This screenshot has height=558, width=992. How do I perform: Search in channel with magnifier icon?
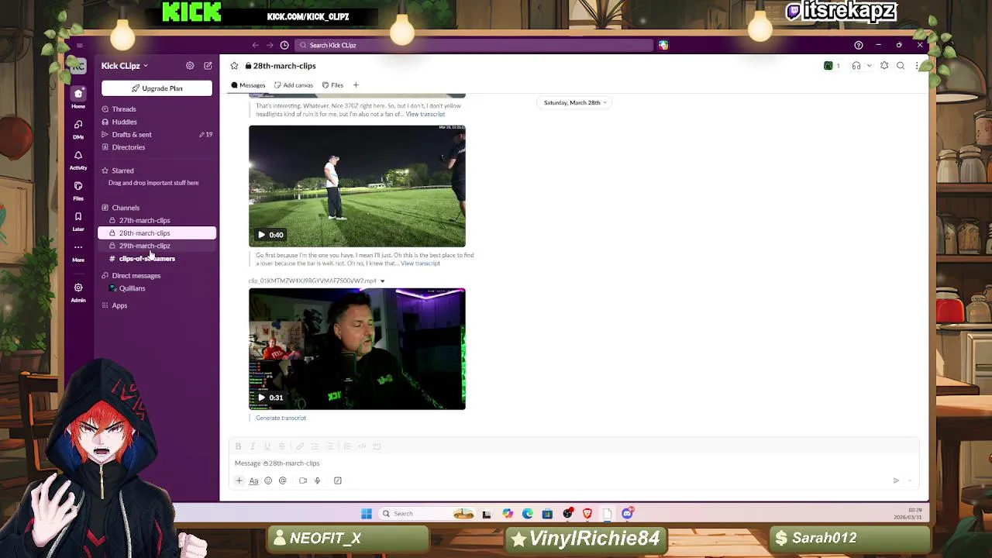(x=901, y=66)
